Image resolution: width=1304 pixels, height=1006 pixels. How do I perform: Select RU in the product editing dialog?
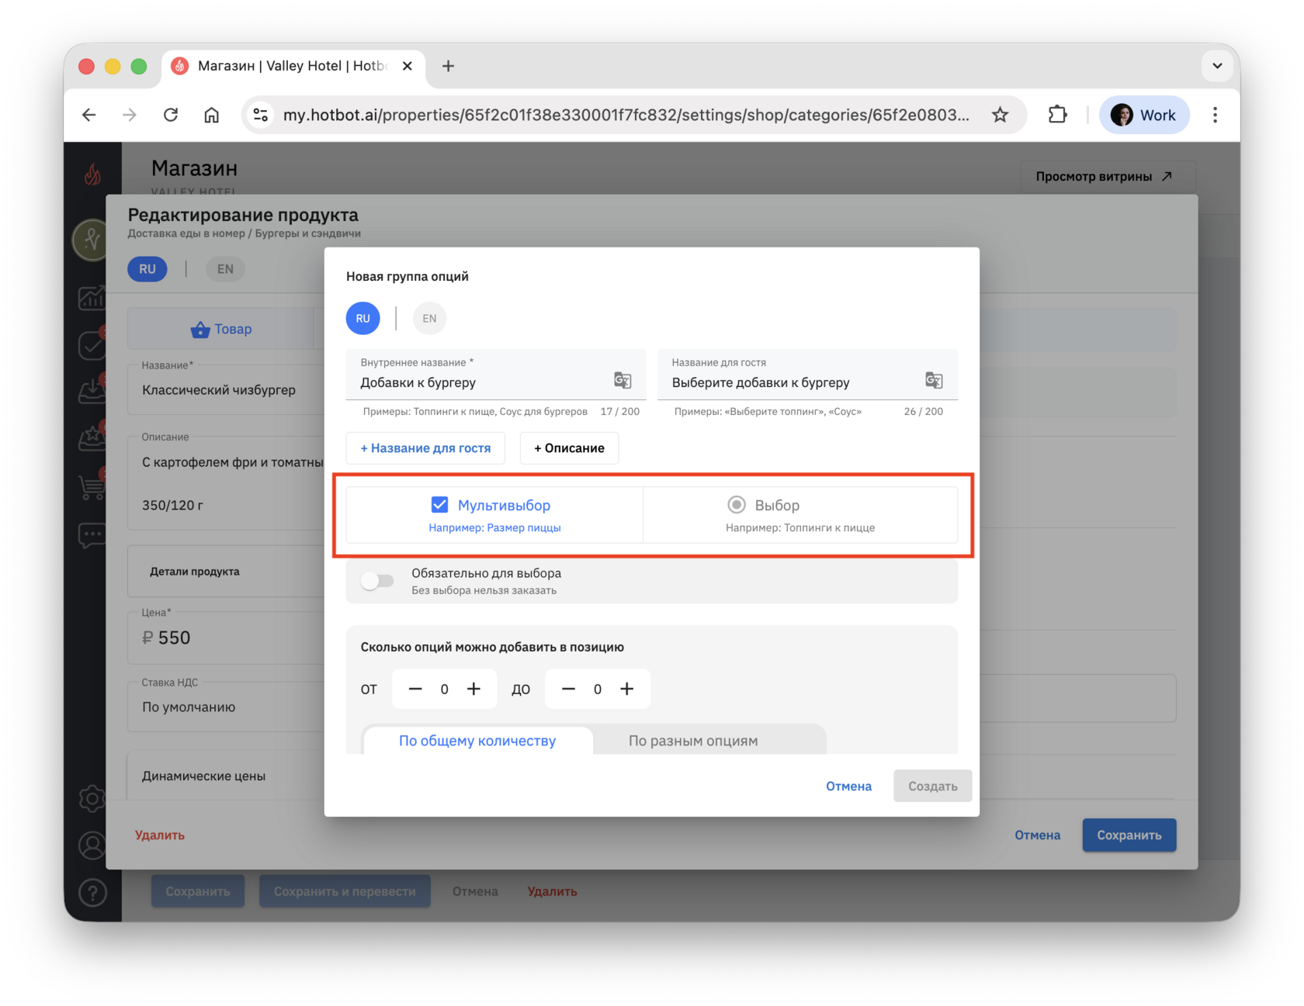click(x=147, y=269)
